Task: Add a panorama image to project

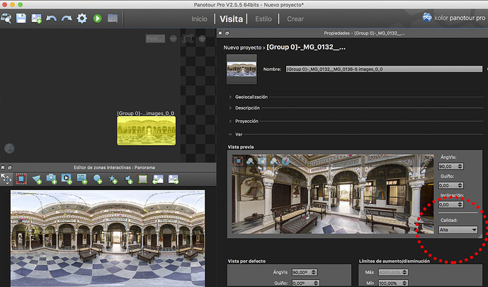Action: point(36,18)
